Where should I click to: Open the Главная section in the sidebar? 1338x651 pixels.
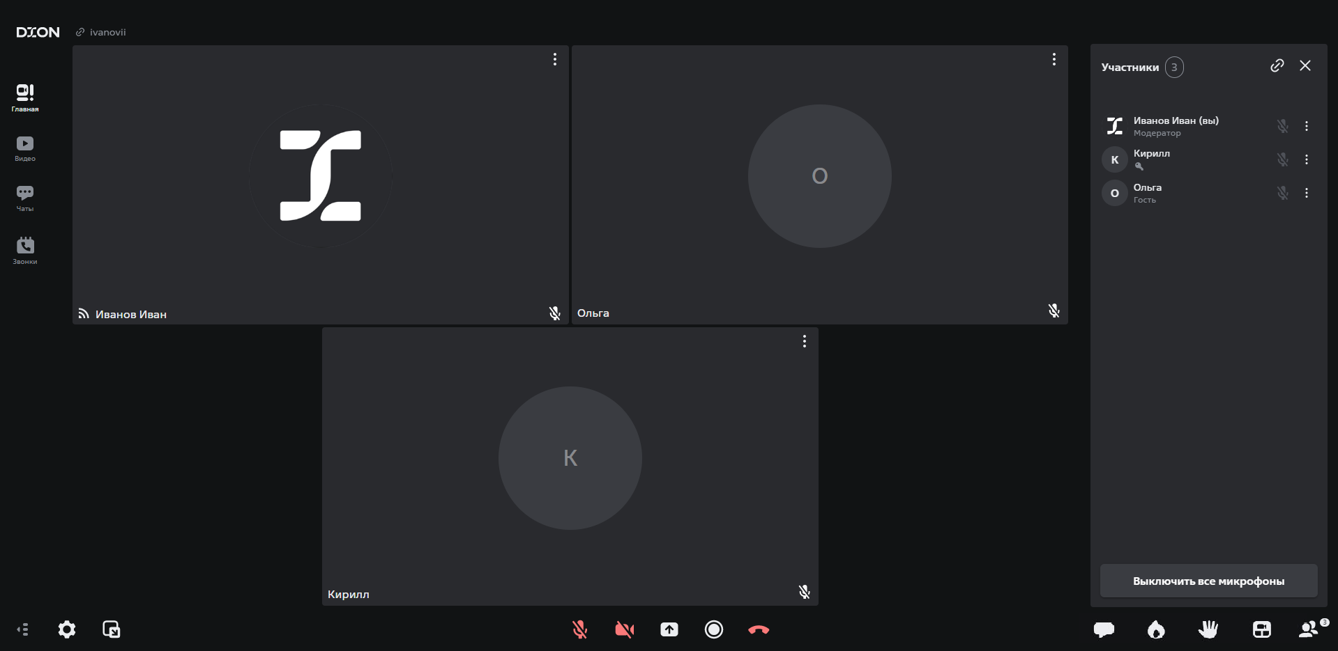(25, 97)
